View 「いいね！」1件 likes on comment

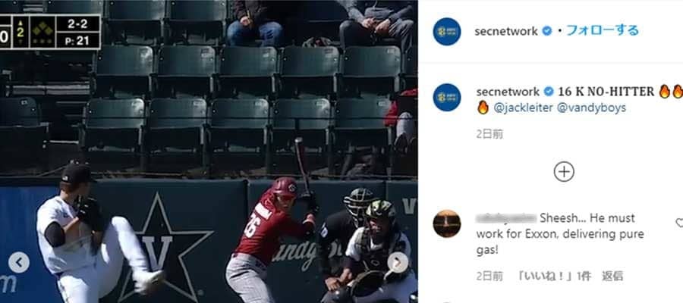click(x=553, y=276)
